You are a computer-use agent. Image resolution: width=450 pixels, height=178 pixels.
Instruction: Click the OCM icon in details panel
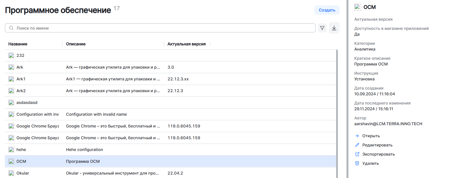click(358, 7)
